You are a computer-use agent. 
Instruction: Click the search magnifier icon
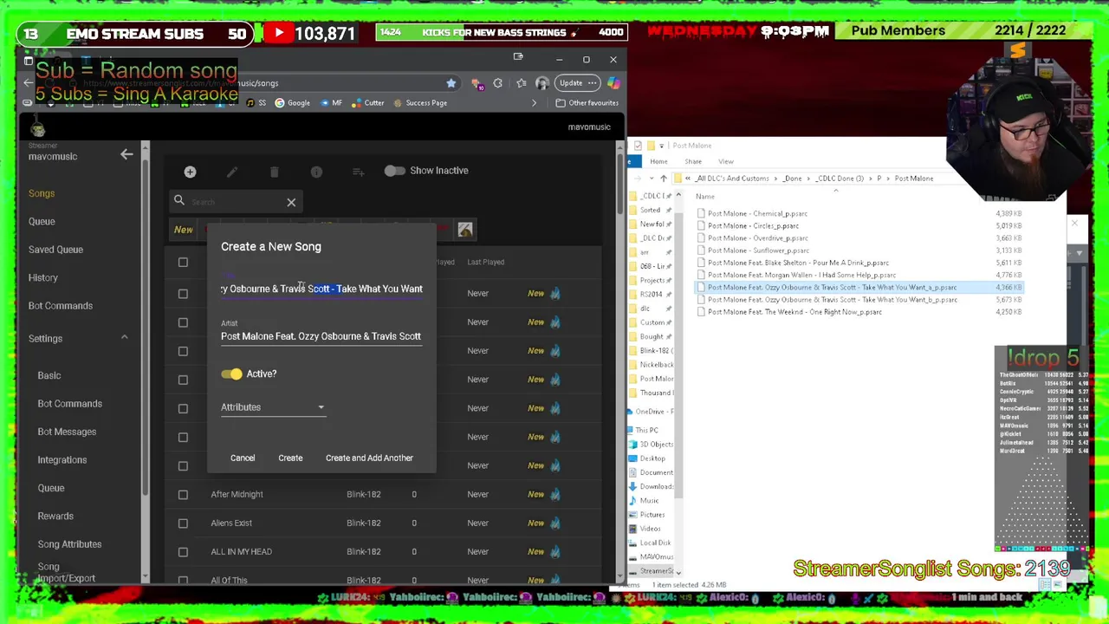point(179,201)
